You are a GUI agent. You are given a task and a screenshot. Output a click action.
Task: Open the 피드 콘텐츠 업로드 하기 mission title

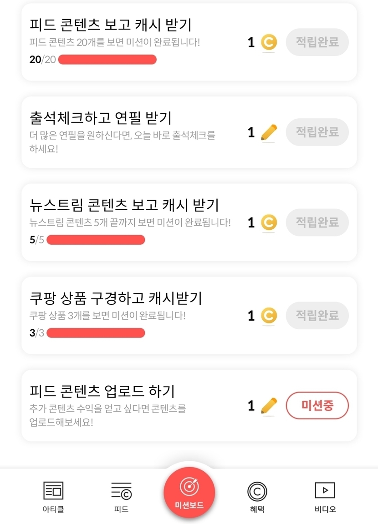tap(102, 391)
